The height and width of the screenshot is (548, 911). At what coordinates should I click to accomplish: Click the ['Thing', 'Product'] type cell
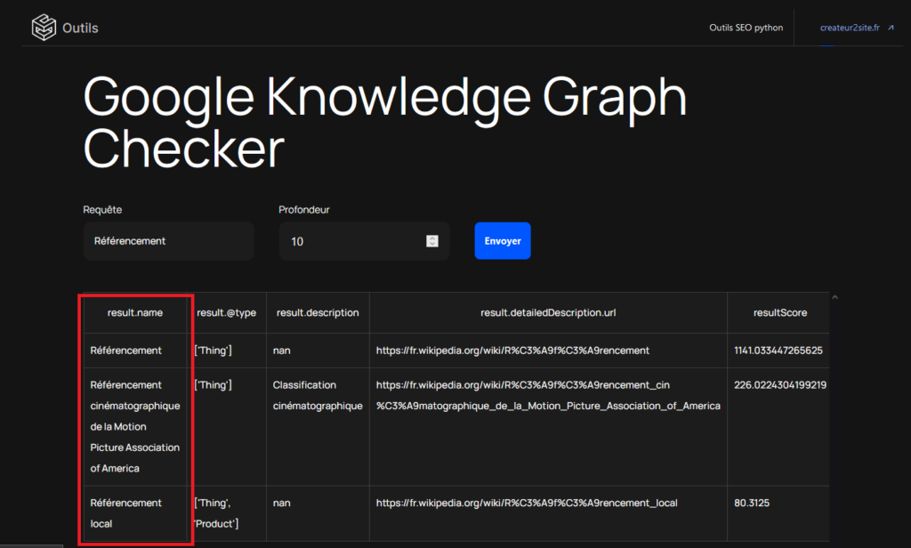point(227,513)
